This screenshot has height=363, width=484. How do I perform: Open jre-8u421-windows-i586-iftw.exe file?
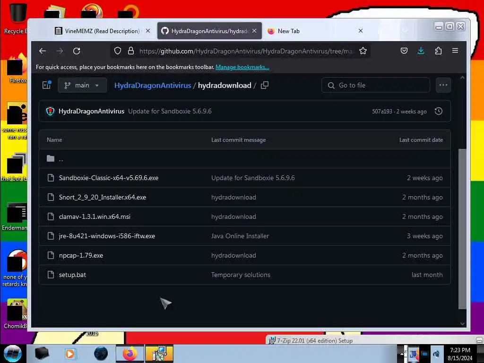[x=107, y=236]
